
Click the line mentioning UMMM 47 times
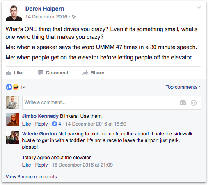(x=101, y=47)
